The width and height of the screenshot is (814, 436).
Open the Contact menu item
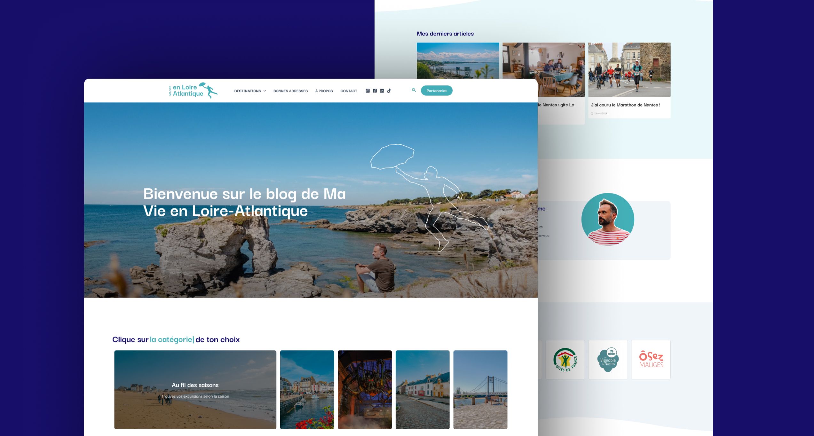point(349,91)
